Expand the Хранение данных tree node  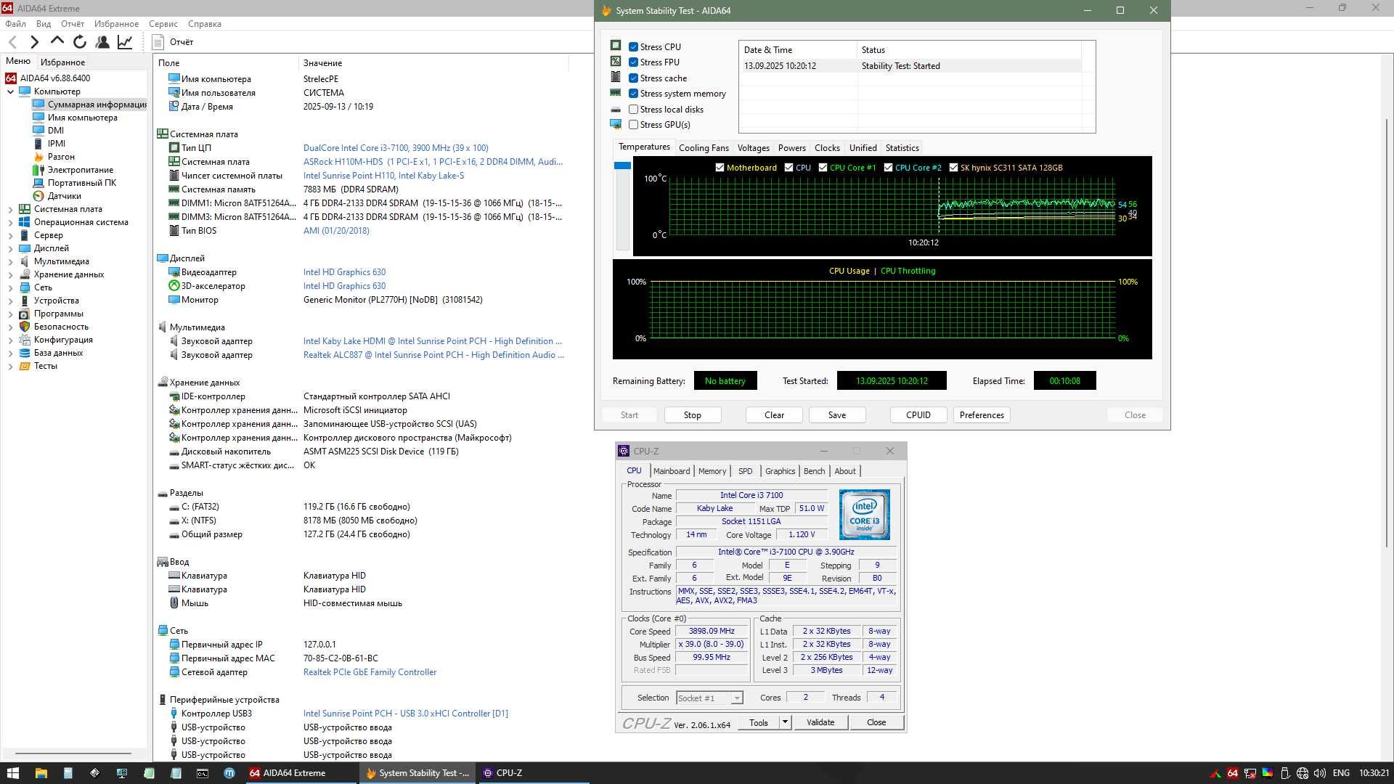(10, 274)
